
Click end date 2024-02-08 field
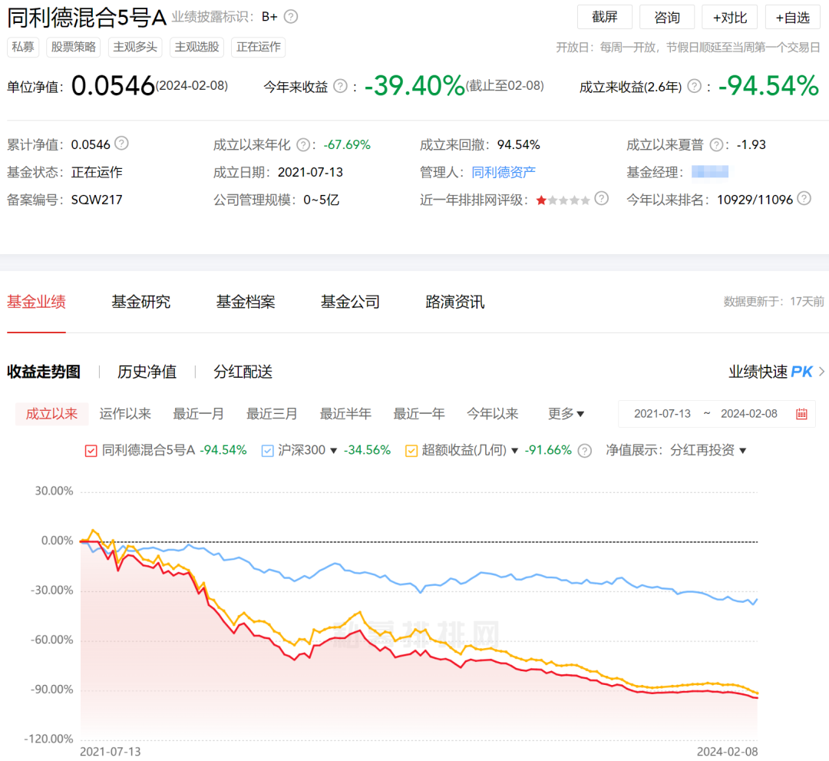(x=749, y=414)
